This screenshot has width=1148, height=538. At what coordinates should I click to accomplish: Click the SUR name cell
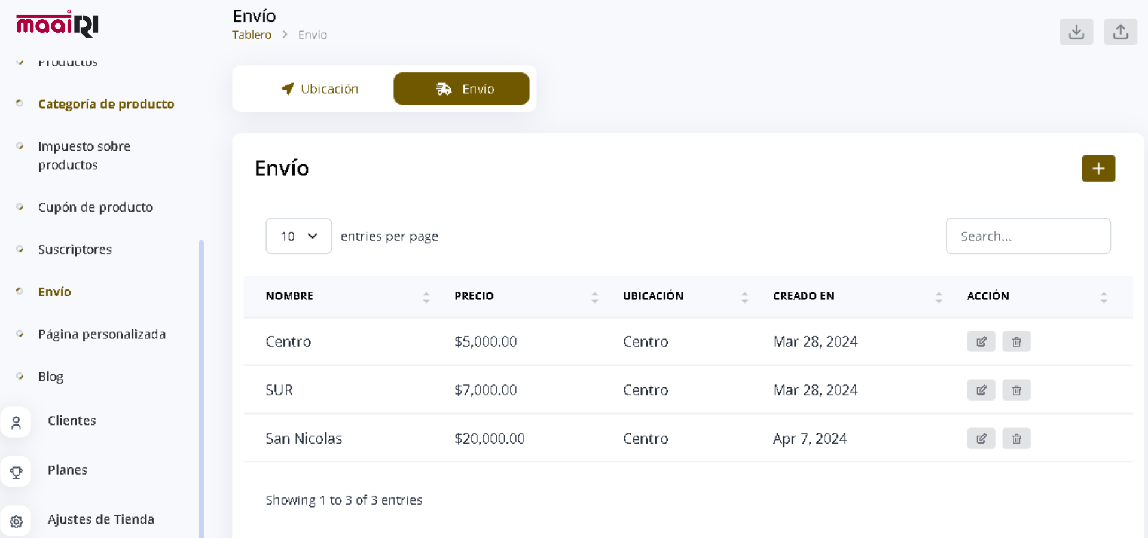[279, 390]
